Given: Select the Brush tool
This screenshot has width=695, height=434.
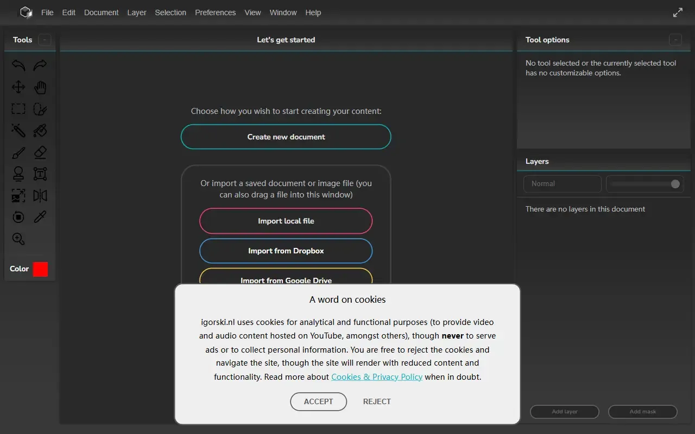Looking at the screenshot, I should [18, 152].
